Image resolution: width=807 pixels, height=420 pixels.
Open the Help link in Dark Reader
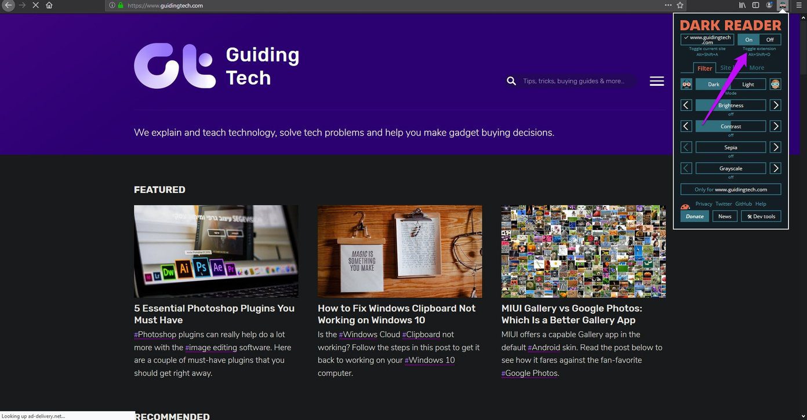[x=761, y=204]
